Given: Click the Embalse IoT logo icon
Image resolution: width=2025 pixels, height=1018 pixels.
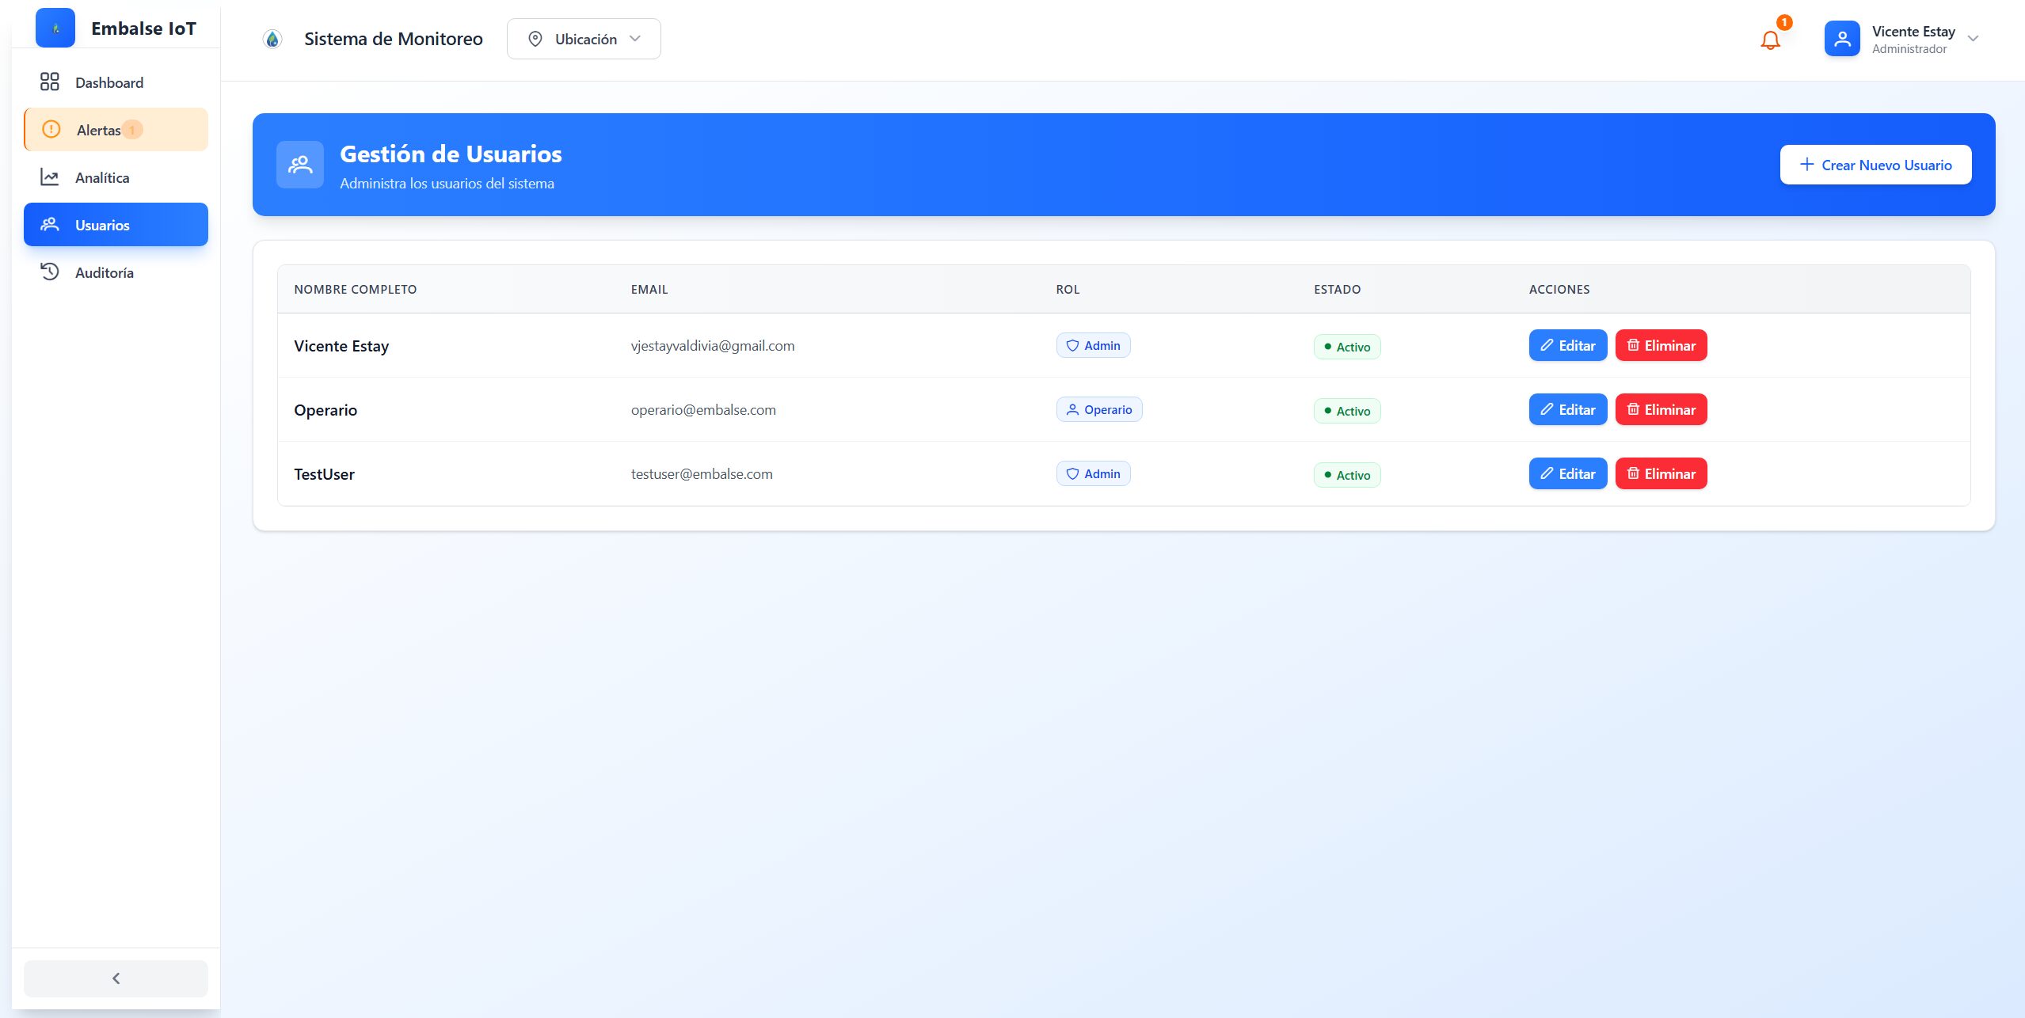Looking at the screenshot, I should coord(55,28).
